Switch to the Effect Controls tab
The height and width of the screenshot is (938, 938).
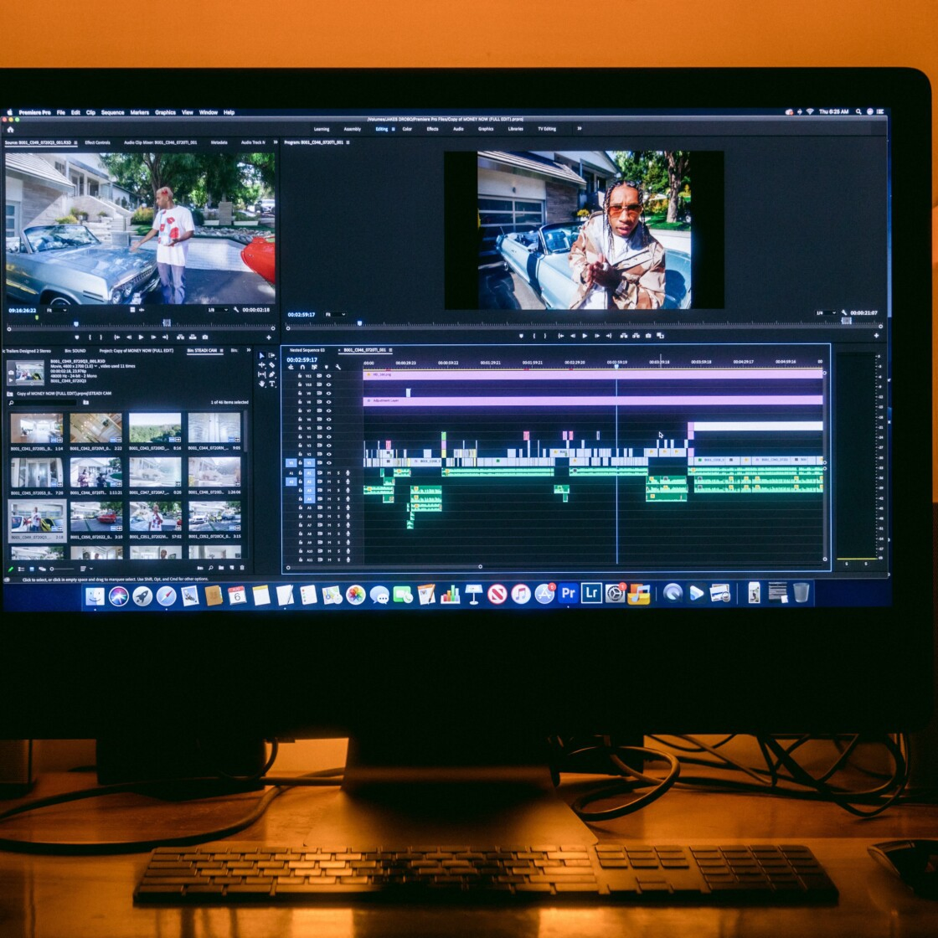[97, 142]
